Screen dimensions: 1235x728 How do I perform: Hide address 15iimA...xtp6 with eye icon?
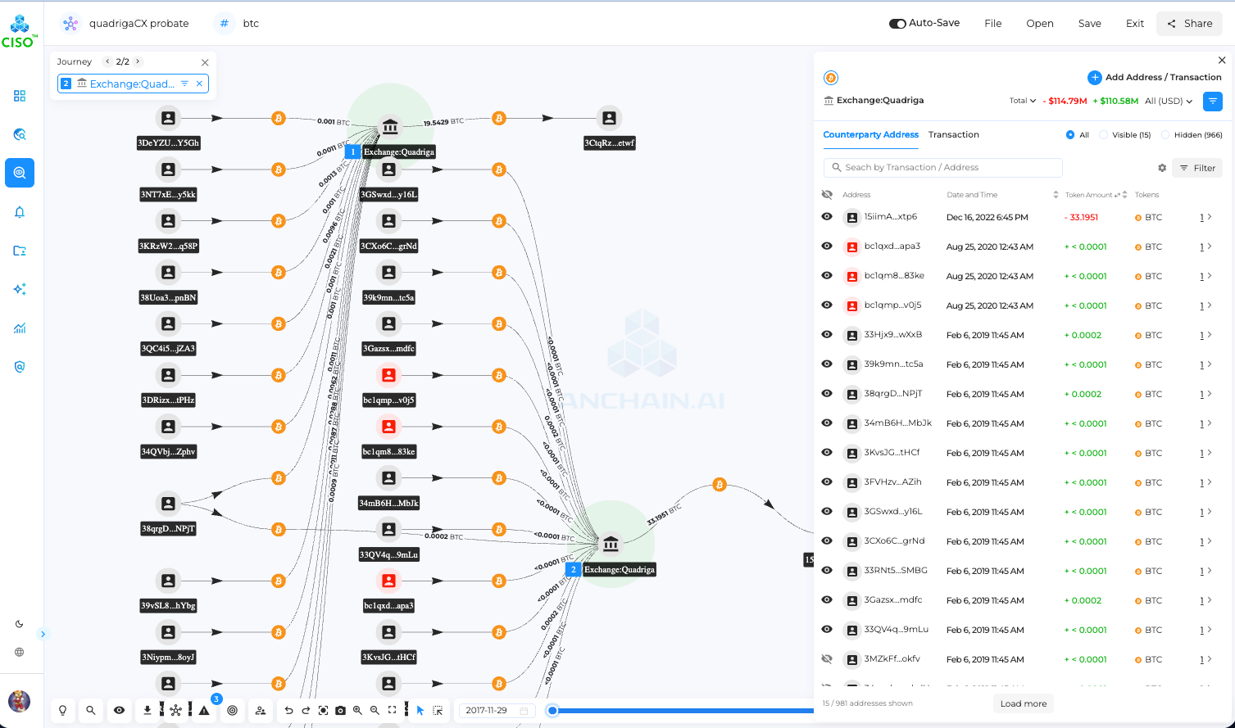point(827,217)
